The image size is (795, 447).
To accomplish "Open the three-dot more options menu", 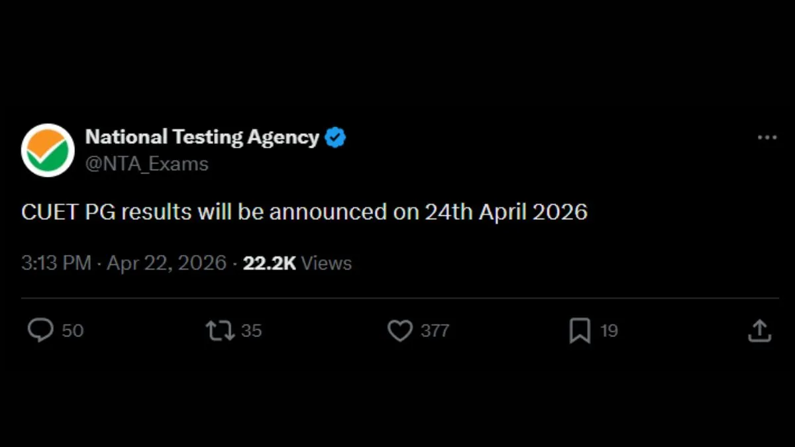I will (767, 138).
